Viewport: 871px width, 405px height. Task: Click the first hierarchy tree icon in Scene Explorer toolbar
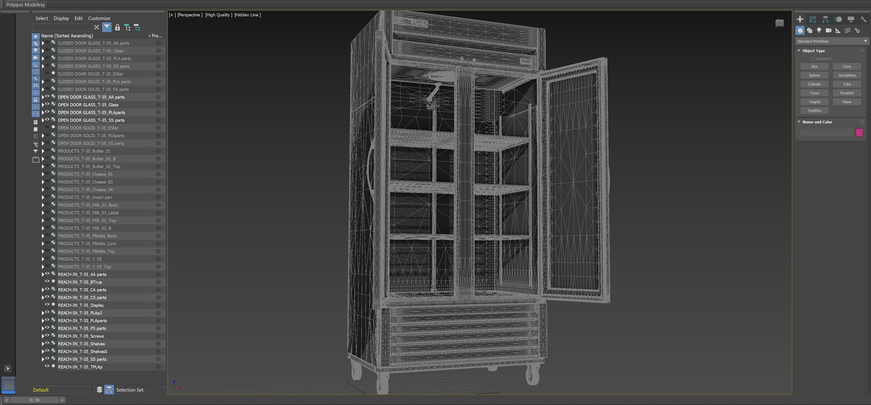pos(127,27)
